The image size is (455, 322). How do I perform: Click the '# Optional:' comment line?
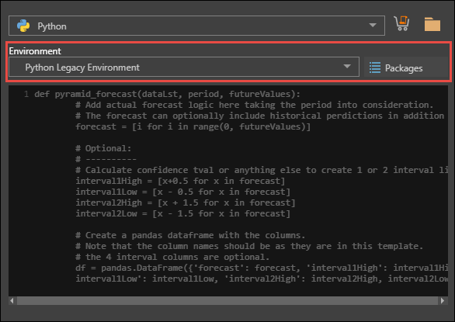coord(103,148)
